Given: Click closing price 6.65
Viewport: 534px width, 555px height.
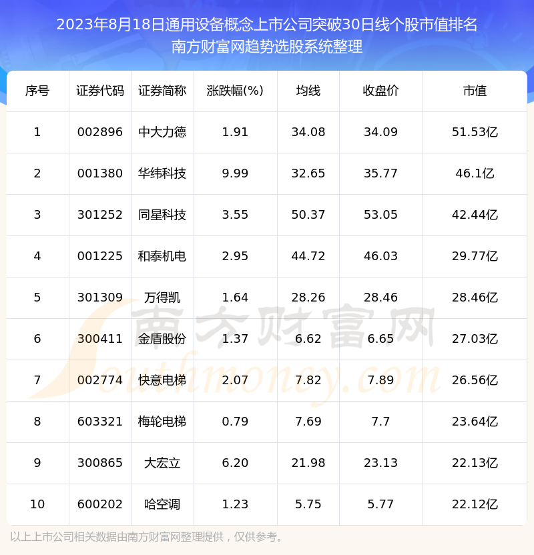Looking at the screenshot, I should tap(380, 339).
